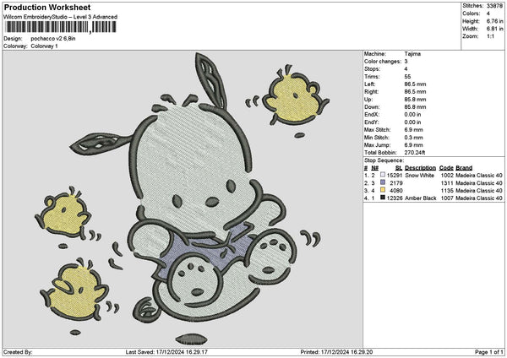Click 'Madeira Classic 40' in the Snow White row
Image resolution: width=507 pixels, height=358 pixels.
tap(479, 176)
